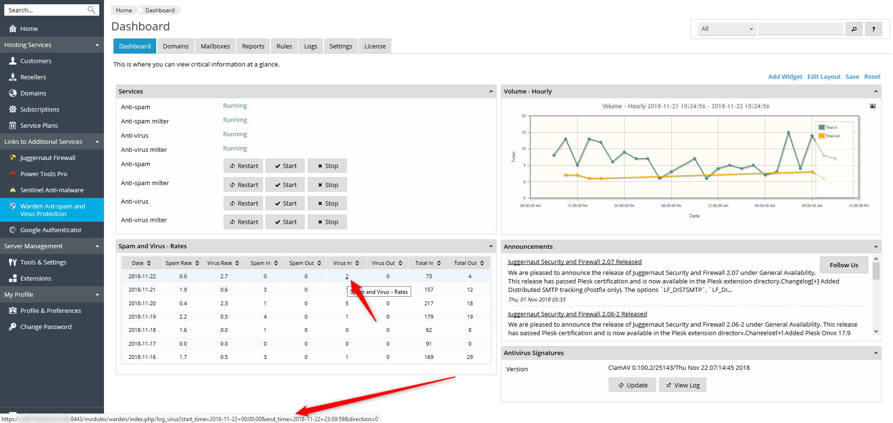
Task: Toggle Total In legend swatch in chart
Action: pyautogui.click(x=822, y=127)
